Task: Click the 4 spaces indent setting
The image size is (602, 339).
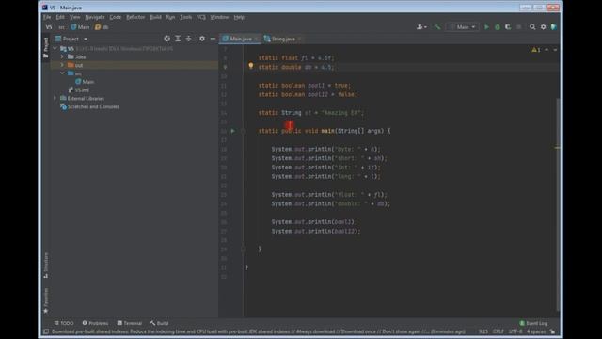Action: (536, 331)
